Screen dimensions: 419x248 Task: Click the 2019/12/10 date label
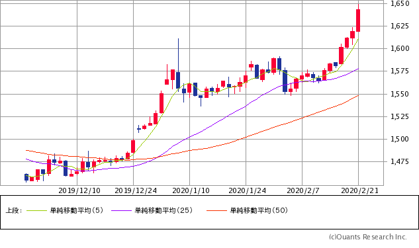pos(79,190)
